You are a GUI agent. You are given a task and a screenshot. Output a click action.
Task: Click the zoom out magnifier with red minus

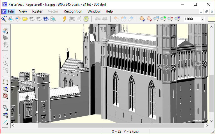pyautogui.click(x=170, y=19)
